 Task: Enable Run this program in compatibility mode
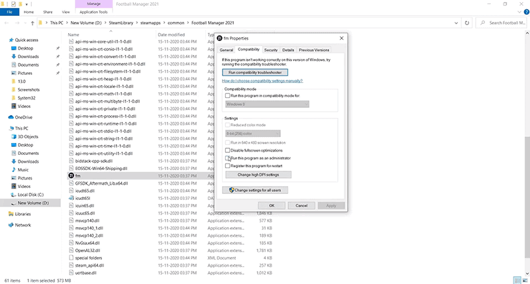(x=227, y=95)
